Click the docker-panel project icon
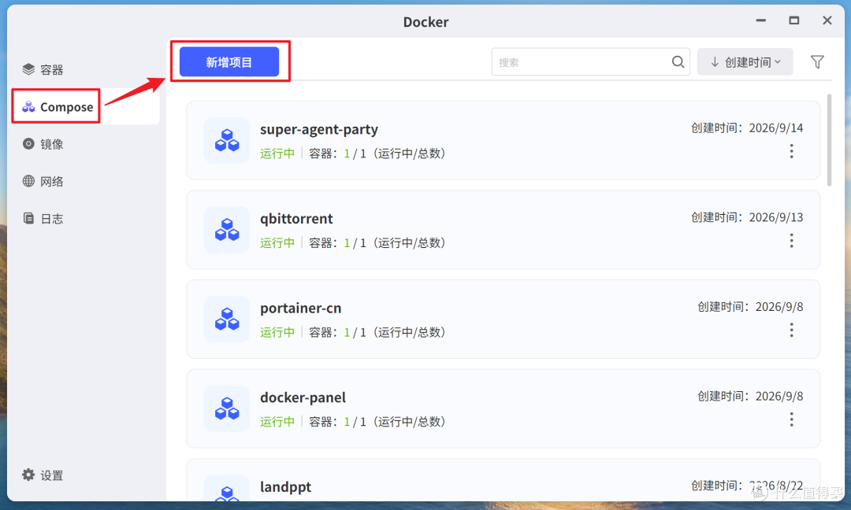The height and width of the screenshot is (510, 851). (227, 408)
